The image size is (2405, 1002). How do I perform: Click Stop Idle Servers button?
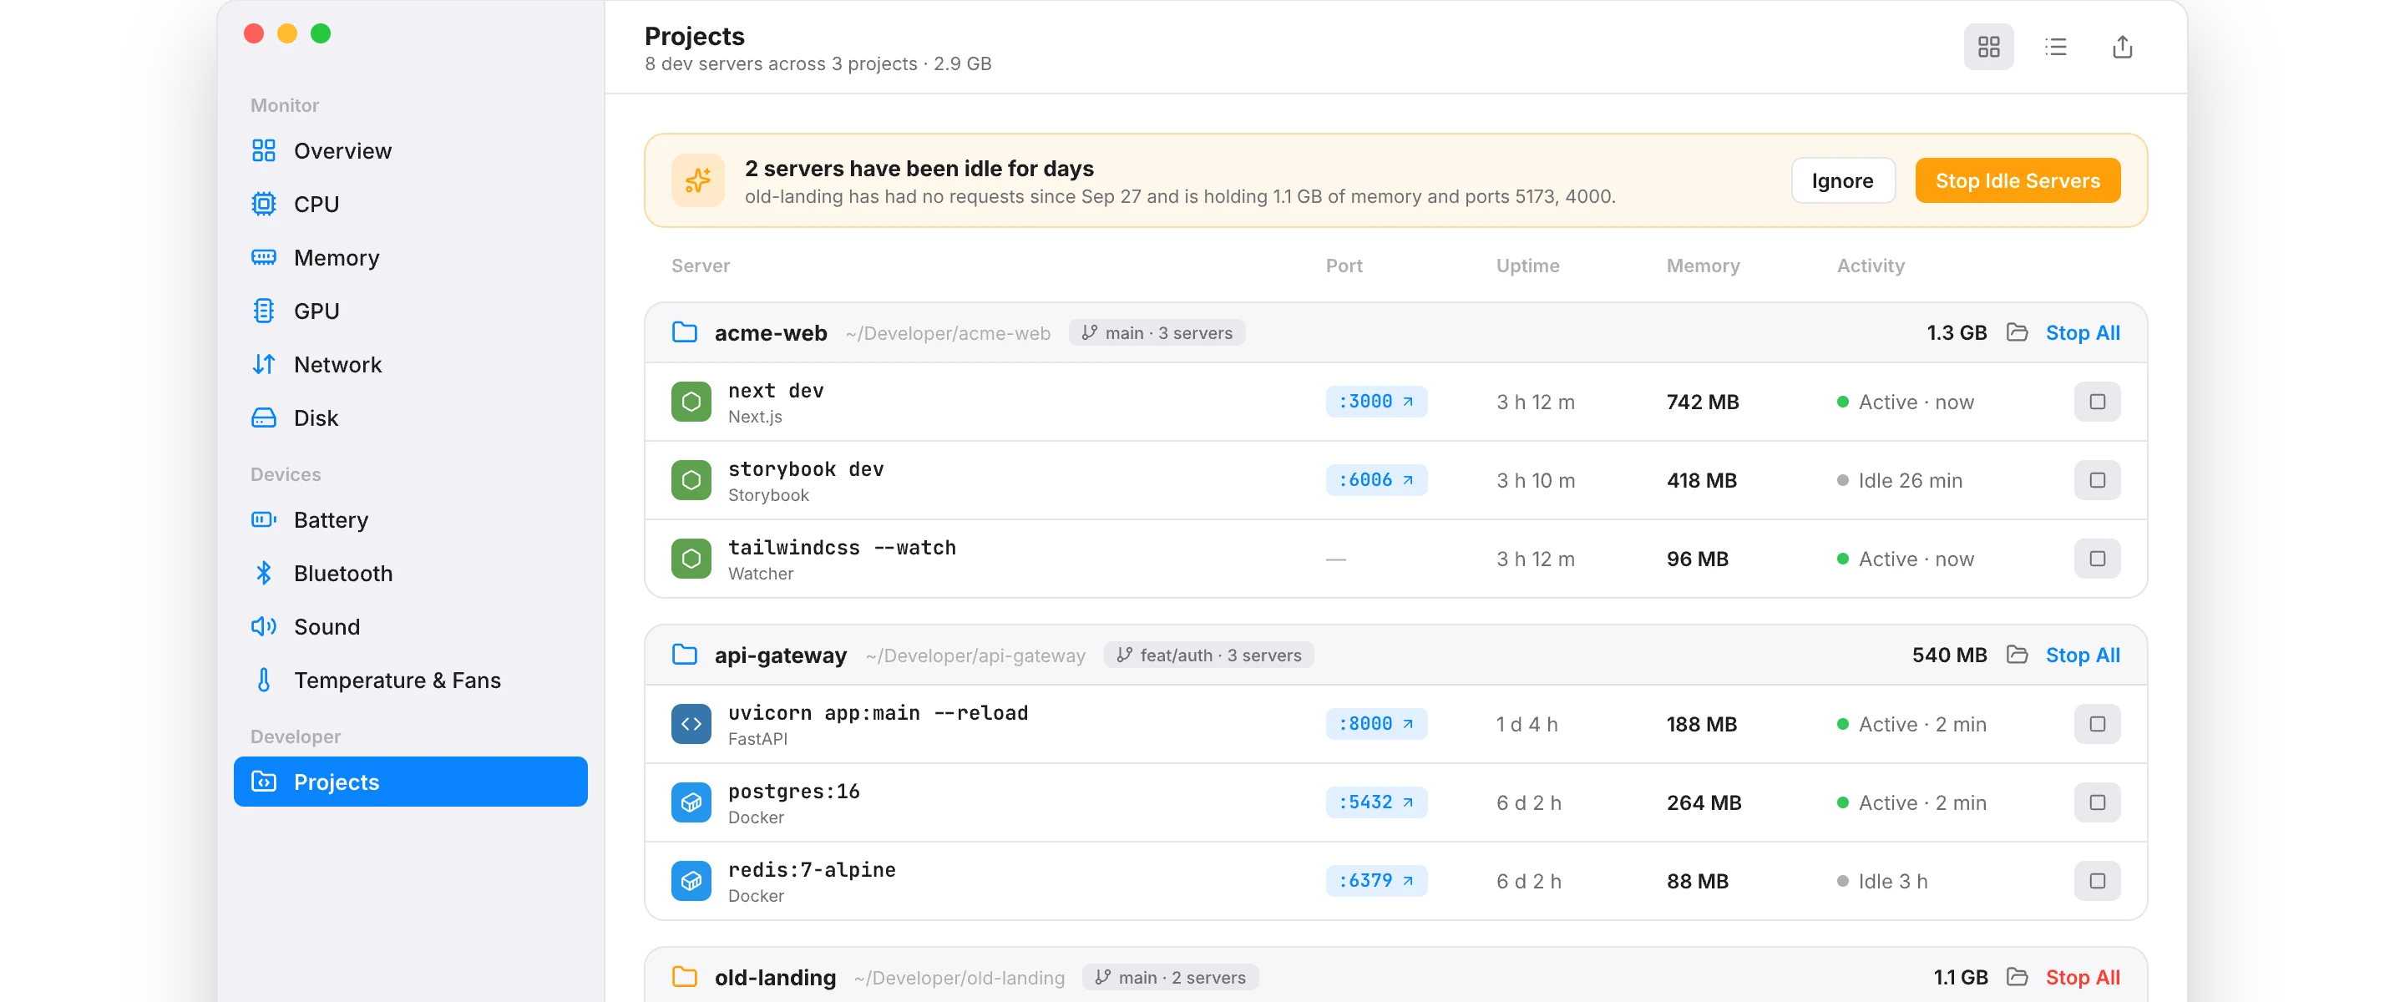pos(2017,180)
